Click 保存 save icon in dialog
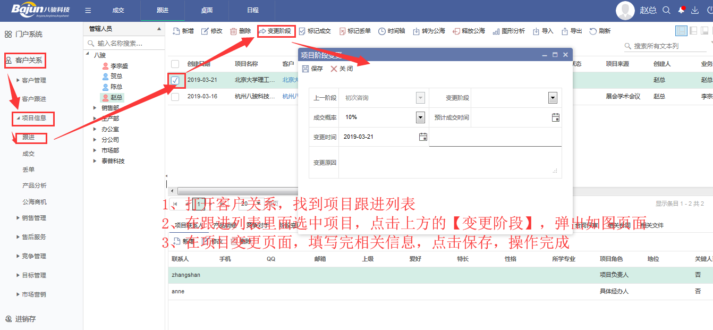The height and width of the screenshot is (330, 713). pos(305,69)
